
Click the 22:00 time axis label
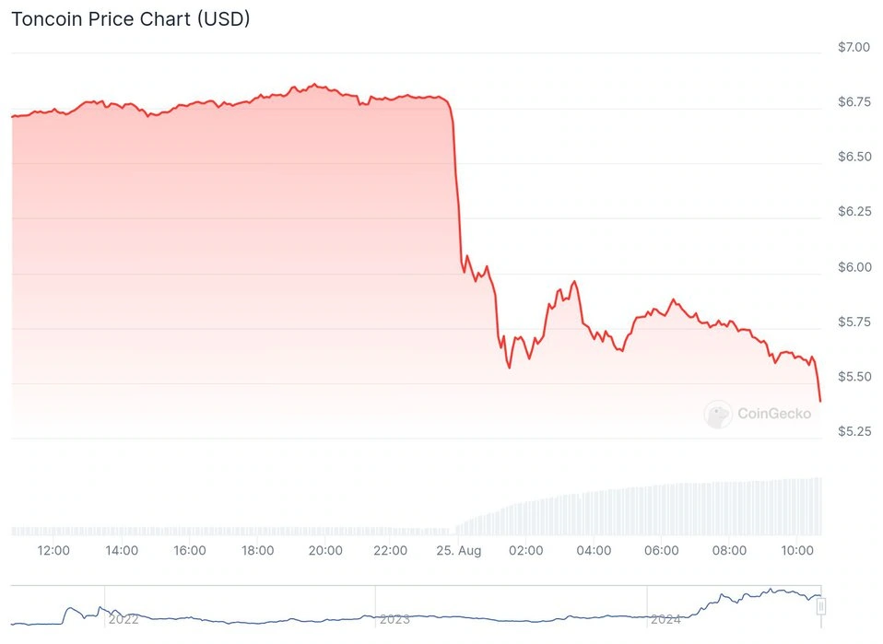391,551
